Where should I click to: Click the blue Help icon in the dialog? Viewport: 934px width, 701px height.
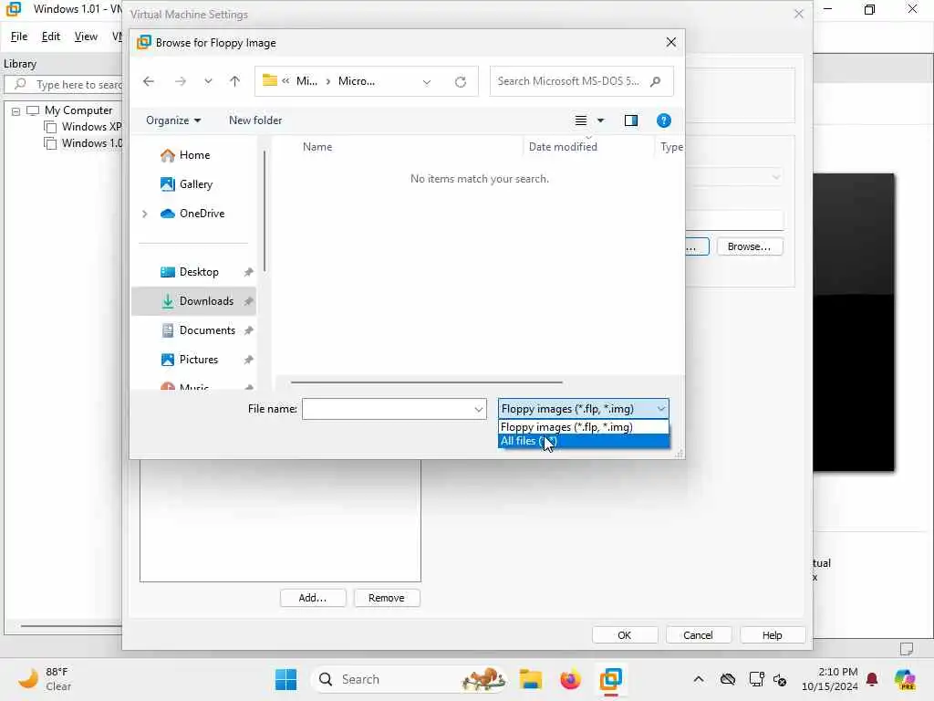664,120
